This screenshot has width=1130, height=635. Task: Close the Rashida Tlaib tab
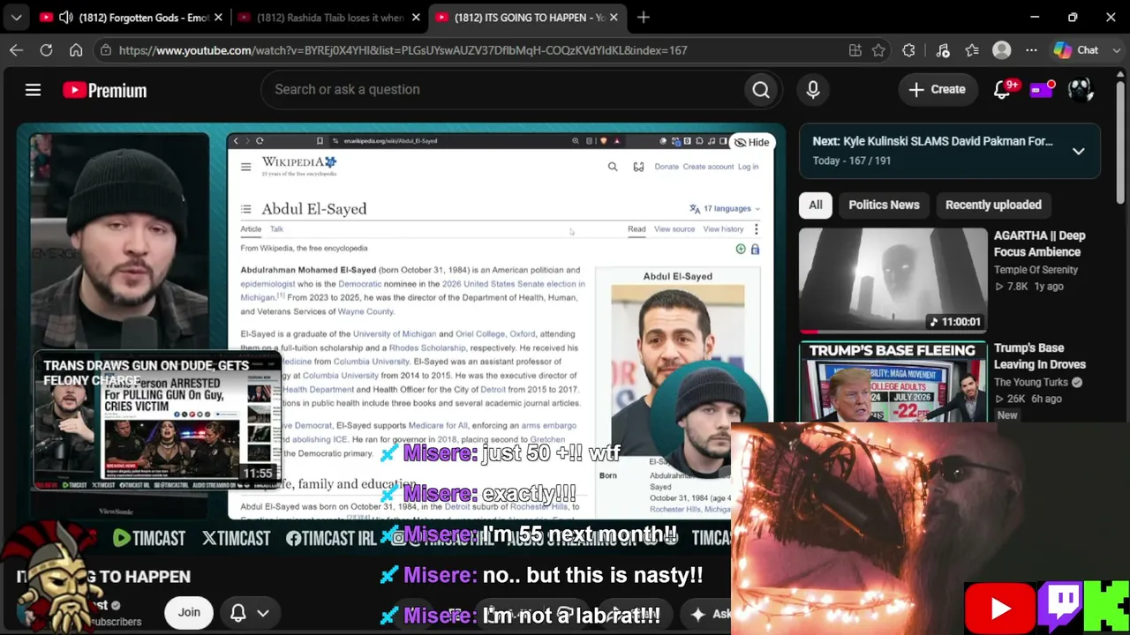tap(416, 18)
